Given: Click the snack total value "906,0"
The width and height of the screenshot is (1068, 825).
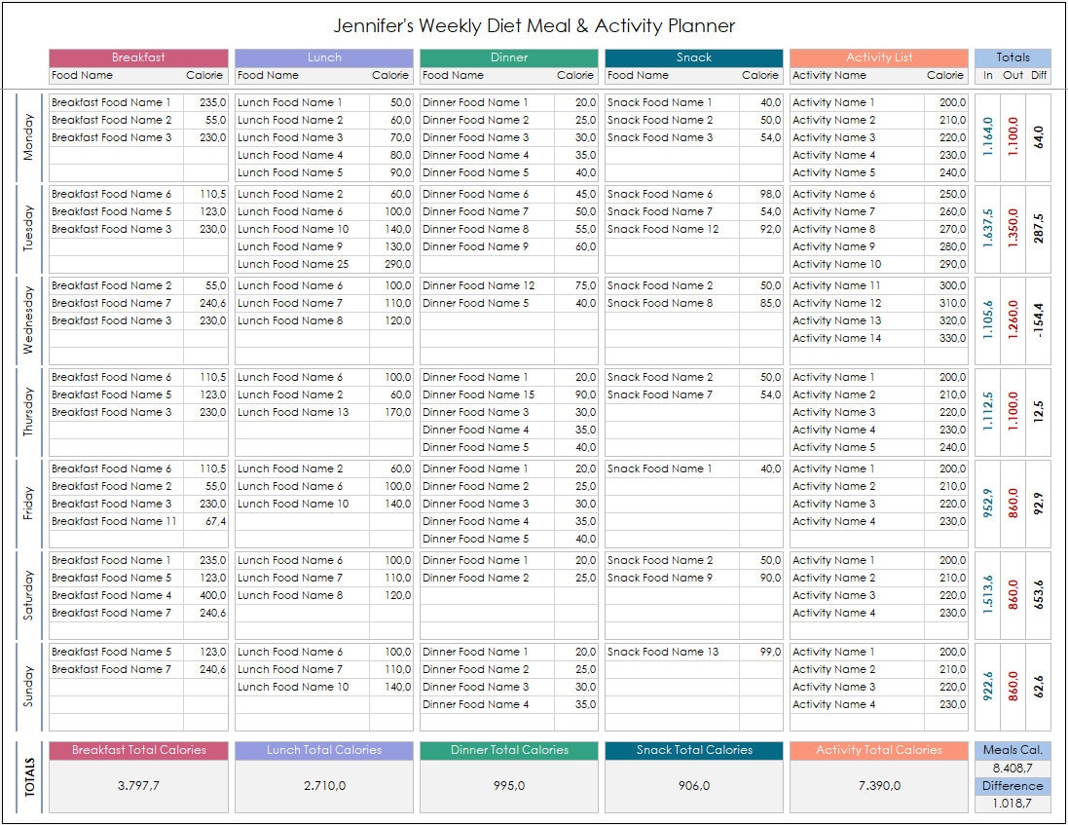Looking at the screenshot, I should pyautogui.click(x=694, y=785).
